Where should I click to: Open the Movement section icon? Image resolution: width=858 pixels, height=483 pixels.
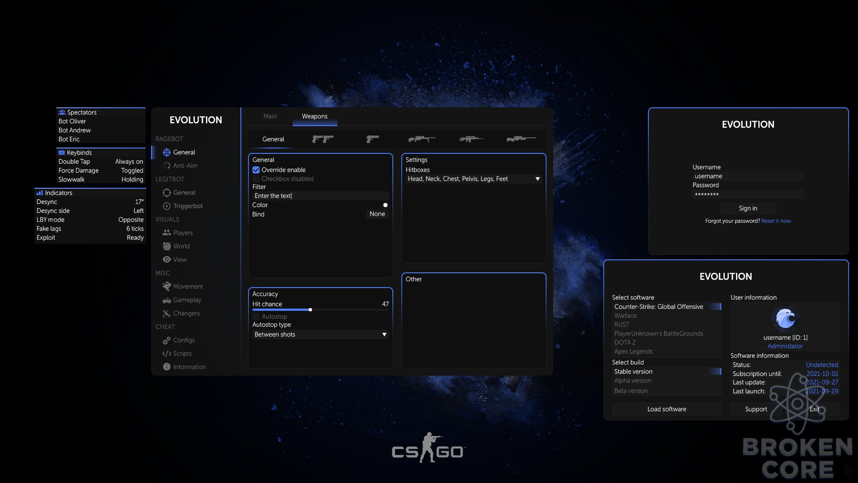click(x=167, y=286)
